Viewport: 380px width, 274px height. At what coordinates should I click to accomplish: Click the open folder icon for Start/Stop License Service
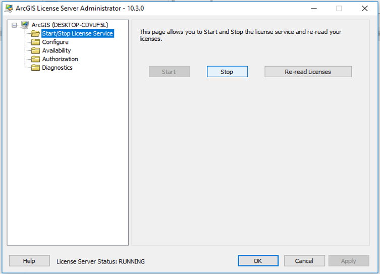(35, 33)
